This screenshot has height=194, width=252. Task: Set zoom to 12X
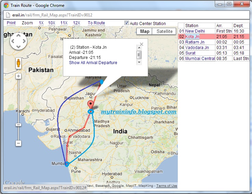[77, 23]
